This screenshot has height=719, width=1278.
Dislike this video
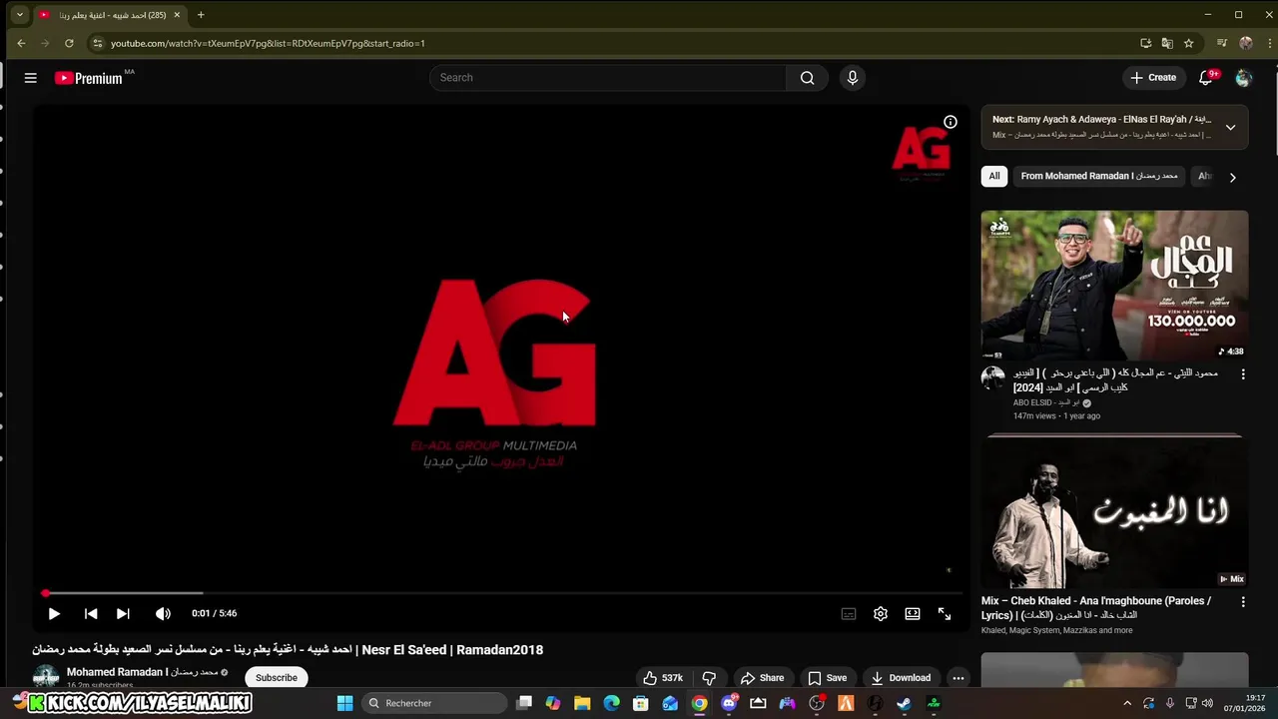pos(709,678)
